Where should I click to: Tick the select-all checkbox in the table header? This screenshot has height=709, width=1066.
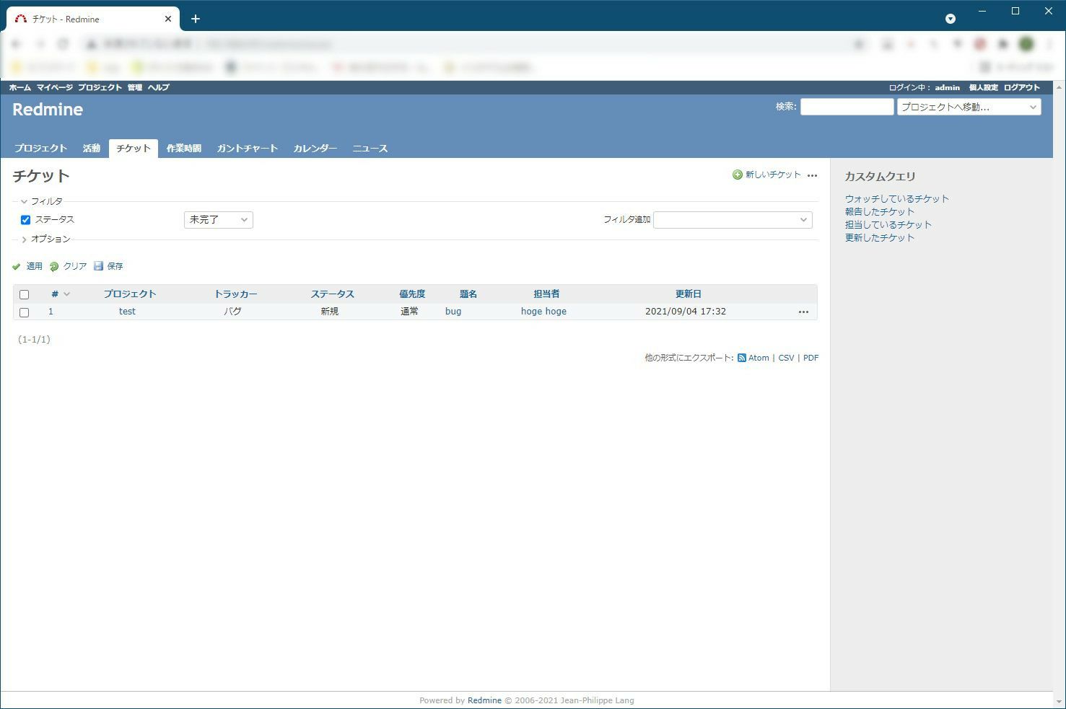click(x=24, y=294)
